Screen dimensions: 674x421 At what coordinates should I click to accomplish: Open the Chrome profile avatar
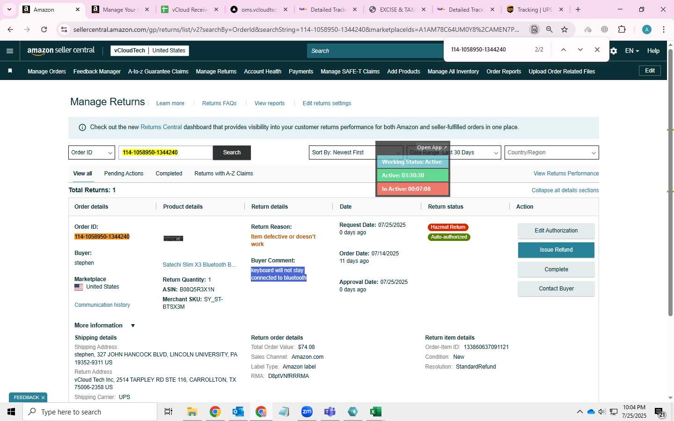pos(647,29)
